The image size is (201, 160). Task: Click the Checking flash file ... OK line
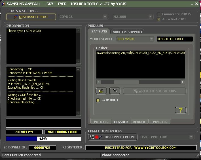pyautogui.click(x=24, y=98)
